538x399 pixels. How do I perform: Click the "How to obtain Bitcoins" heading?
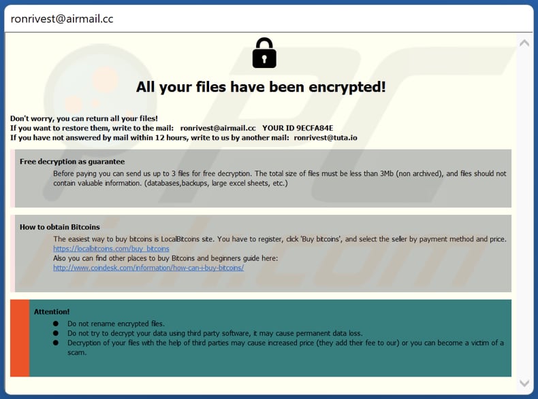(60, 227)
